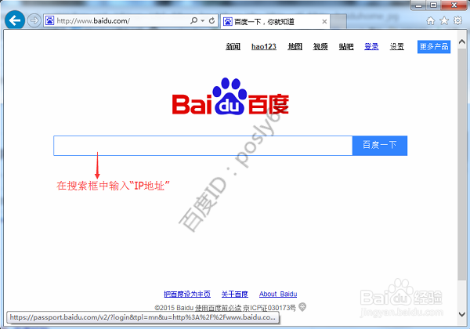Open the 关于百度 link
470x329 pixels.
(235, 295)
